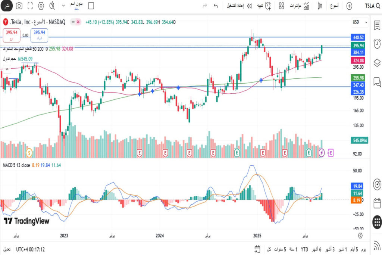The width and height of the screenshot is (382, 255).
Task: Click the نشر publish button
Action: [x=6, y=6]
